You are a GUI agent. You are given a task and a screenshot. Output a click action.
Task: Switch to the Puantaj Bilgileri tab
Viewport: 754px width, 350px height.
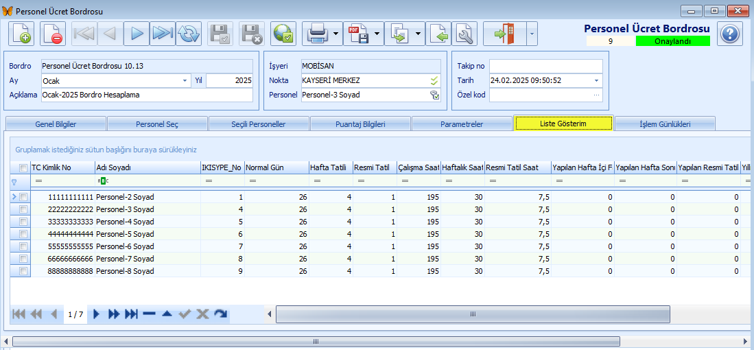pyautogui.click(x=360, y=124)
